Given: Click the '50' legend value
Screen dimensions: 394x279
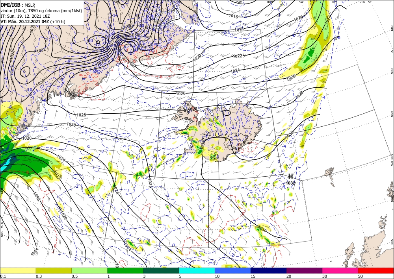Looking at the screenshot, I should (361, 276).
